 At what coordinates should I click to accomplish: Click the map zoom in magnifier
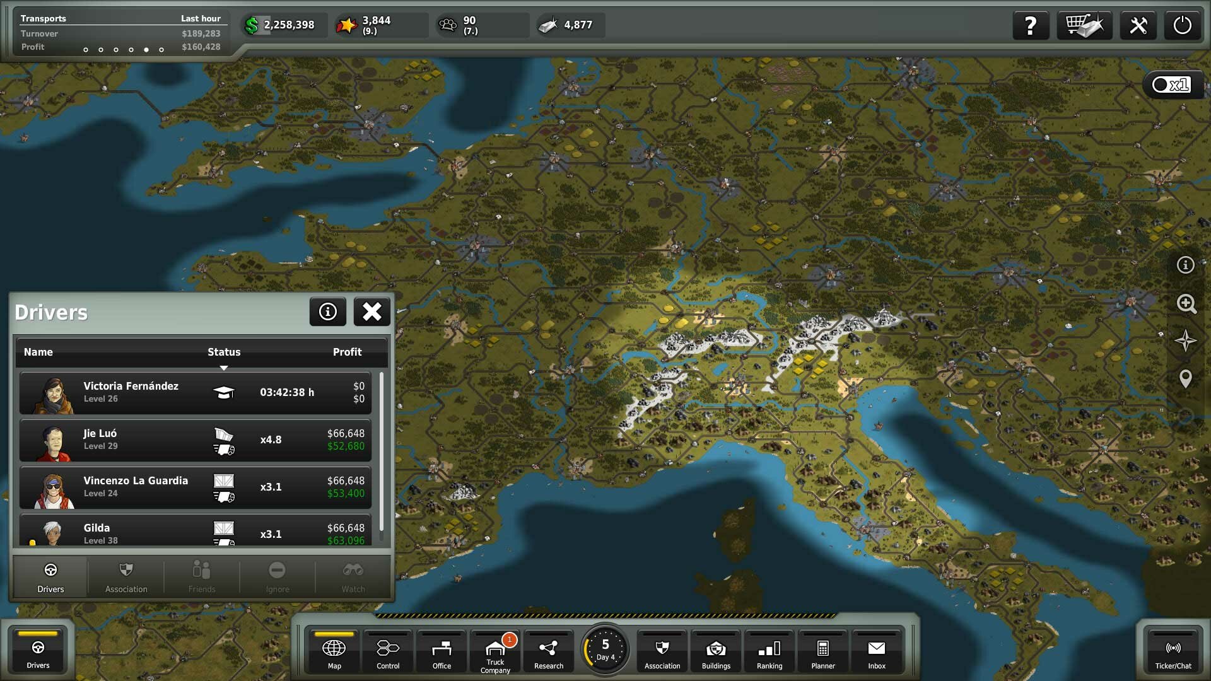click(1186, 304)
